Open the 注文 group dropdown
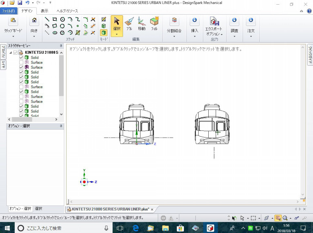This screenshot has height=233, width=313. (251, 36)
